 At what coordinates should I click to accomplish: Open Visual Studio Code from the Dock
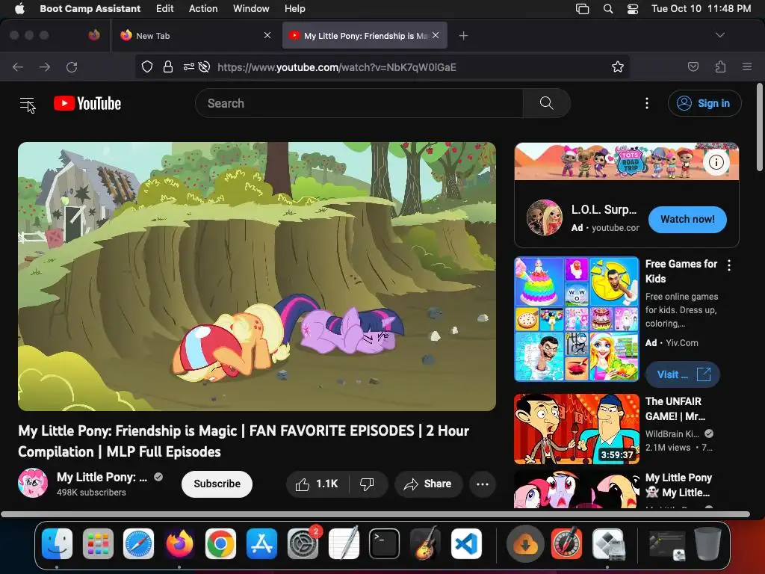pos(466,543)
